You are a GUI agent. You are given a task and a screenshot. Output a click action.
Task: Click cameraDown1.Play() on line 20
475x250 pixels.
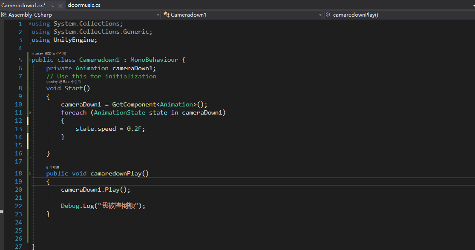(95, 190)
